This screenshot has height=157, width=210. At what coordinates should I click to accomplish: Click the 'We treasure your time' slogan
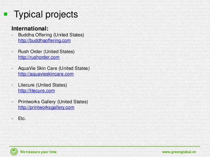point(38,152)
